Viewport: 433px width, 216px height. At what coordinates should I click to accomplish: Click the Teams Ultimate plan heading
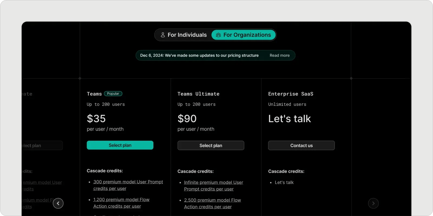click(x=198, y=94)
